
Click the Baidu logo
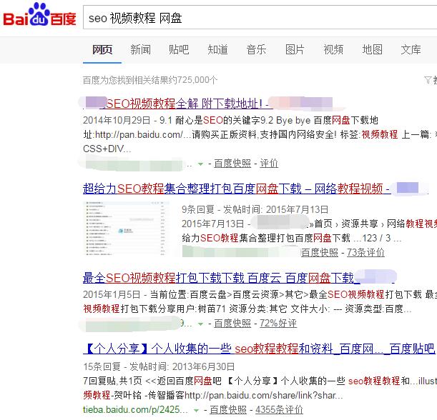click(39, 17)
